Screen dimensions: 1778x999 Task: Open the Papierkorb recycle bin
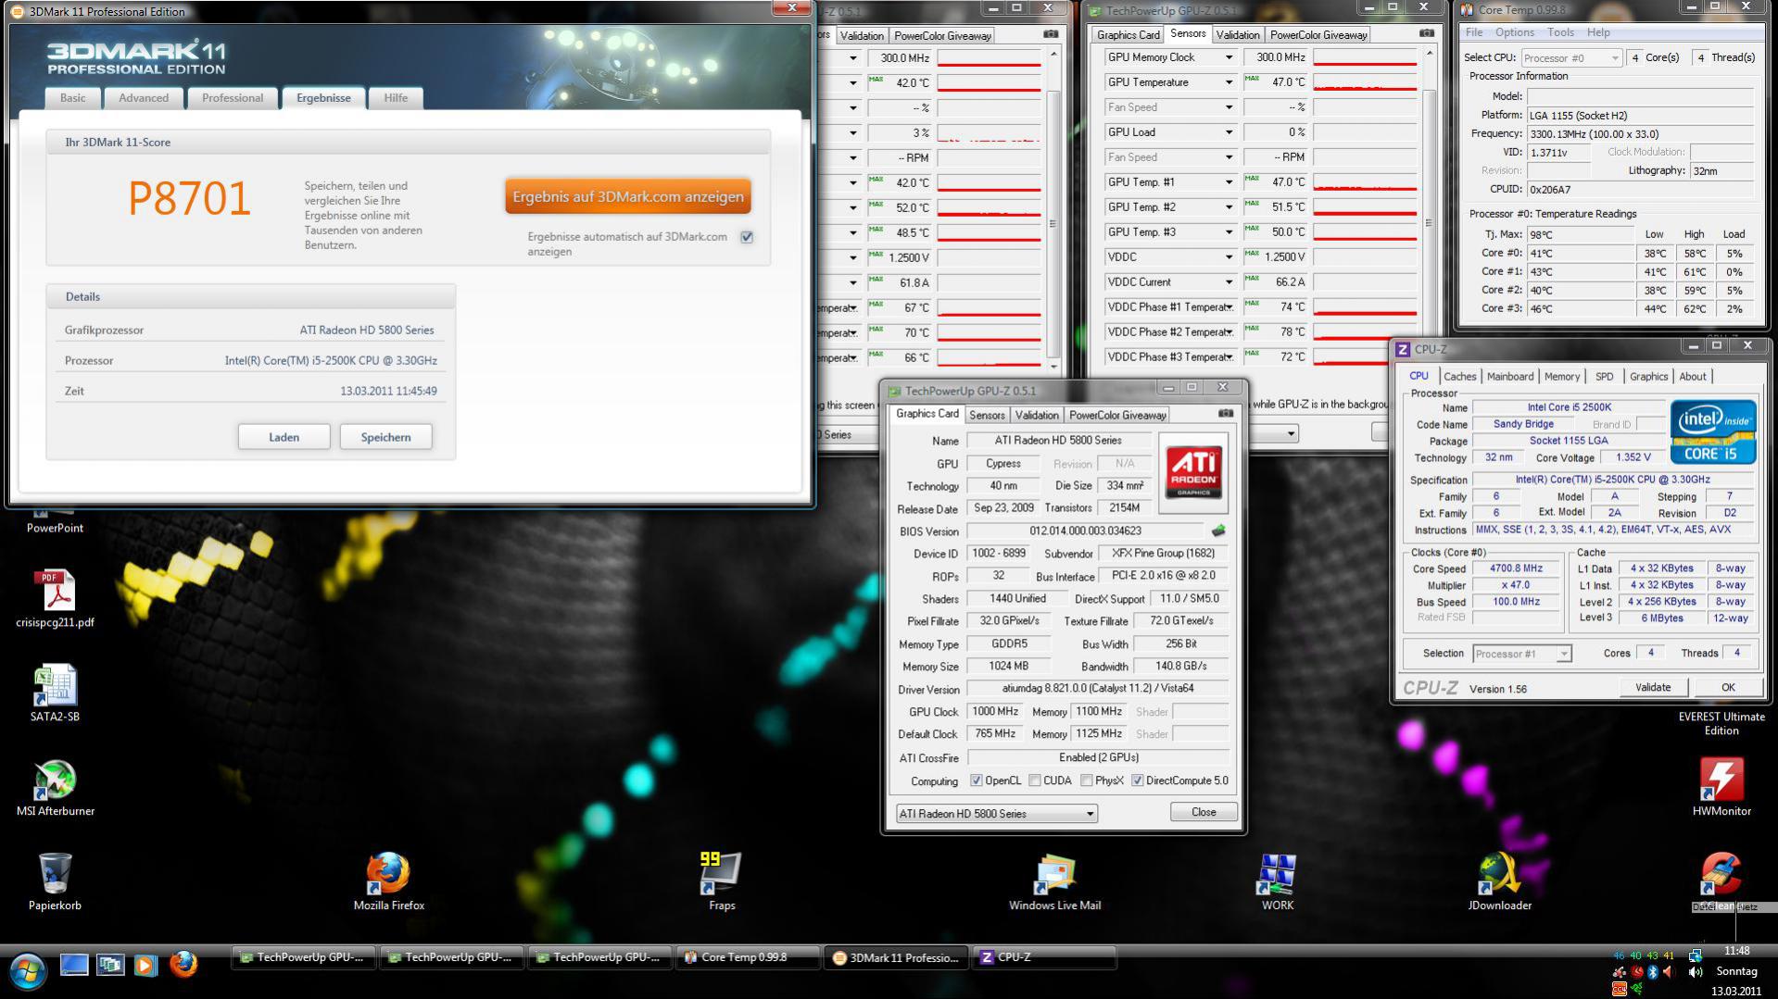(55, 882)
